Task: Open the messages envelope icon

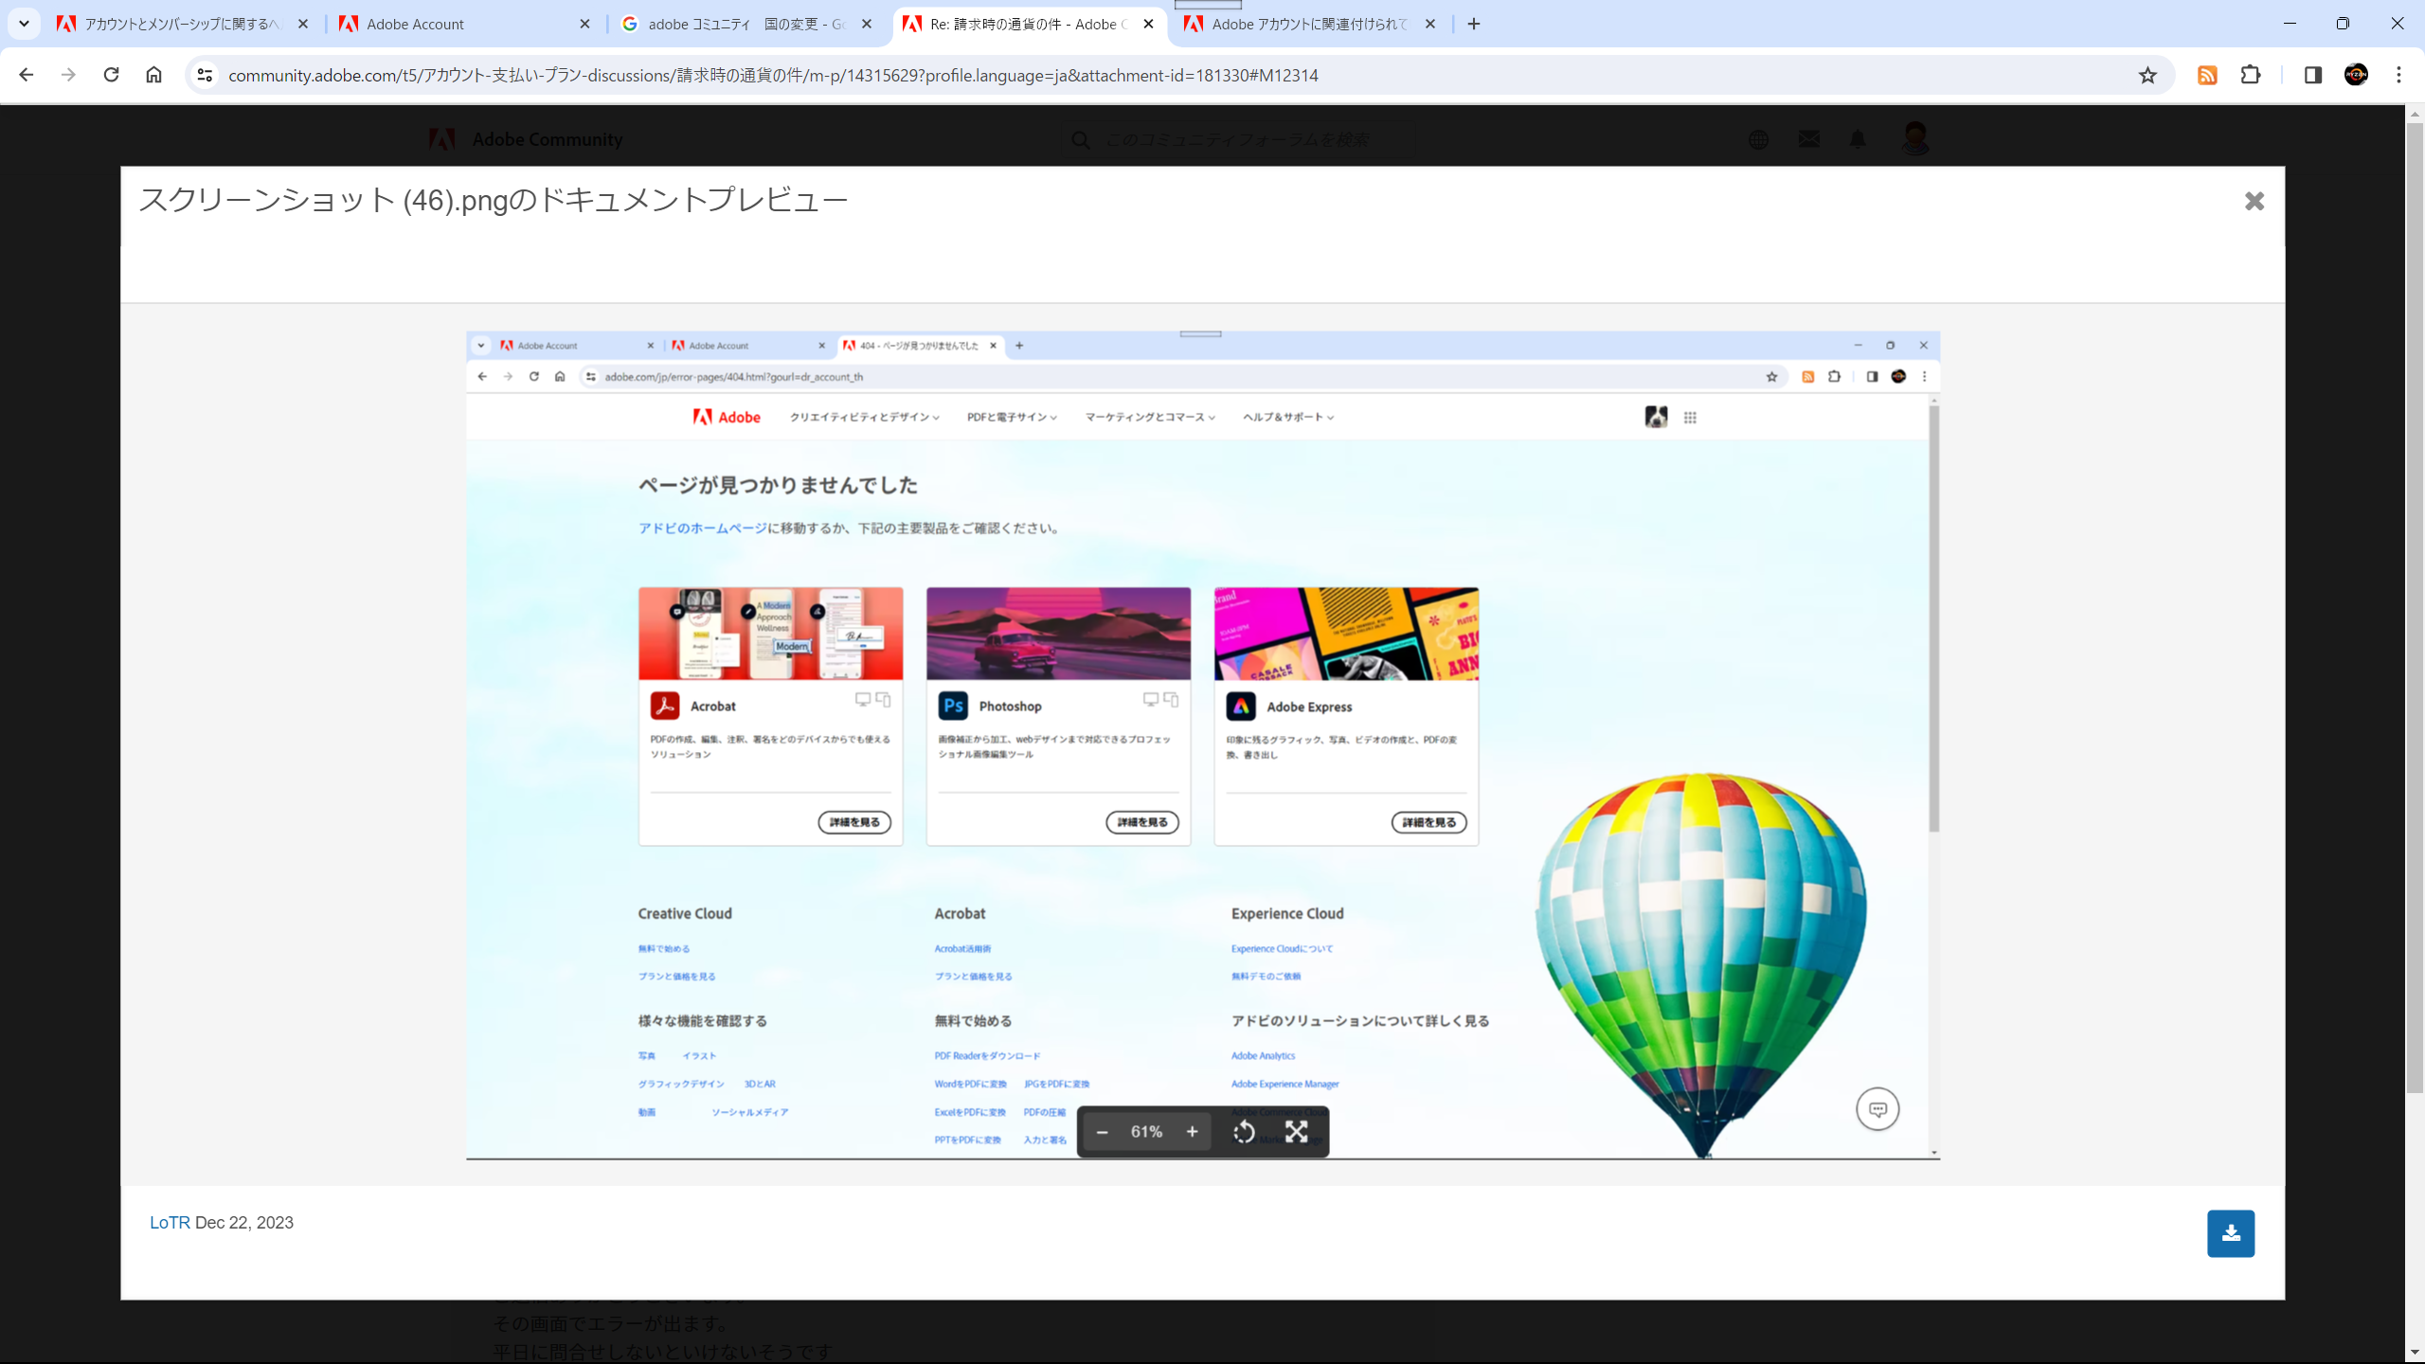Action: pyautogui.click(x=1808, y=139)
